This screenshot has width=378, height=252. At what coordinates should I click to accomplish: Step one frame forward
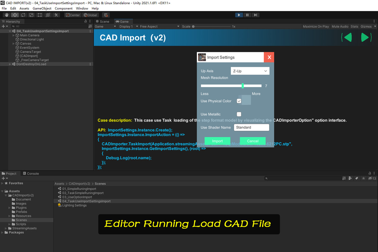[255, 15]
